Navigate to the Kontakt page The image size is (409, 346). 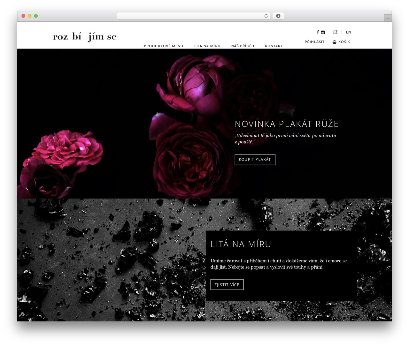click(274, 46)
